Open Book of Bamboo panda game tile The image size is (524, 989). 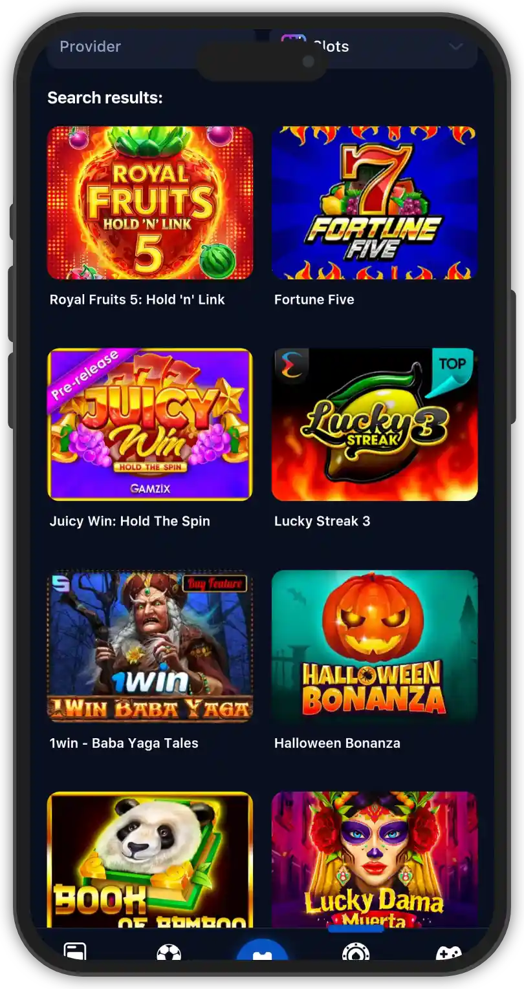pos(150,860)
